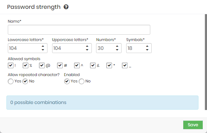Lower the Symbols spinner value

(x=147, y=50)
